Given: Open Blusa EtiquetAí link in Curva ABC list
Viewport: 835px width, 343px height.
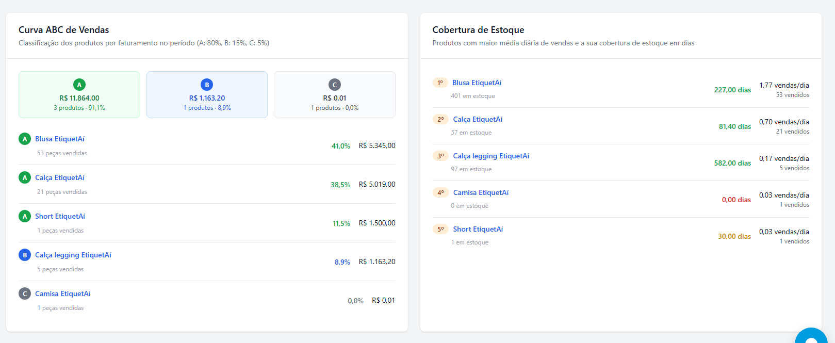Looking at the screenshot, I should (60, 139).
